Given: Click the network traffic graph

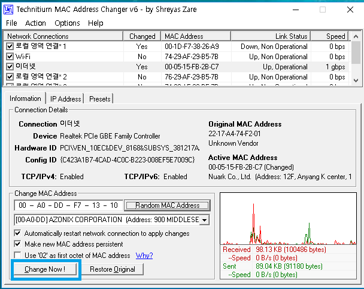Looking at the screenshot, I should point(288,219).
